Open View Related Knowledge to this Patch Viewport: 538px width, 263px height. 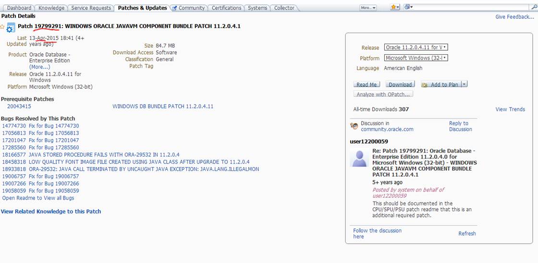click(51, 212)
